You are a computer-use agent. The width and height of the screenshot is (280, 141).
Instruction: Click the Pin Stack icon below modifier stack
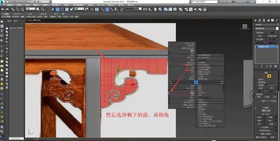pos(257,66)
